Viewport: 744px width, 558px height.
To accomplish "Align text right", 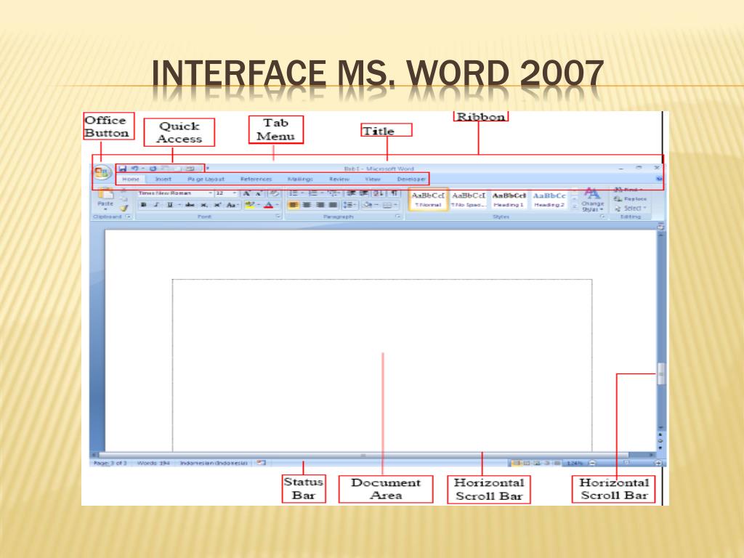I will [x=320, y=205].
